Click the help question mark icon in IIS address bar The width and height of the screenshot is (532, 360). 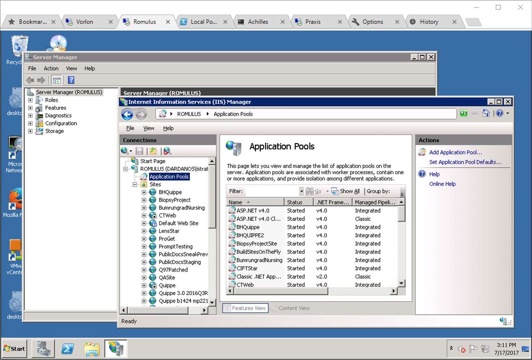[500, 113]
